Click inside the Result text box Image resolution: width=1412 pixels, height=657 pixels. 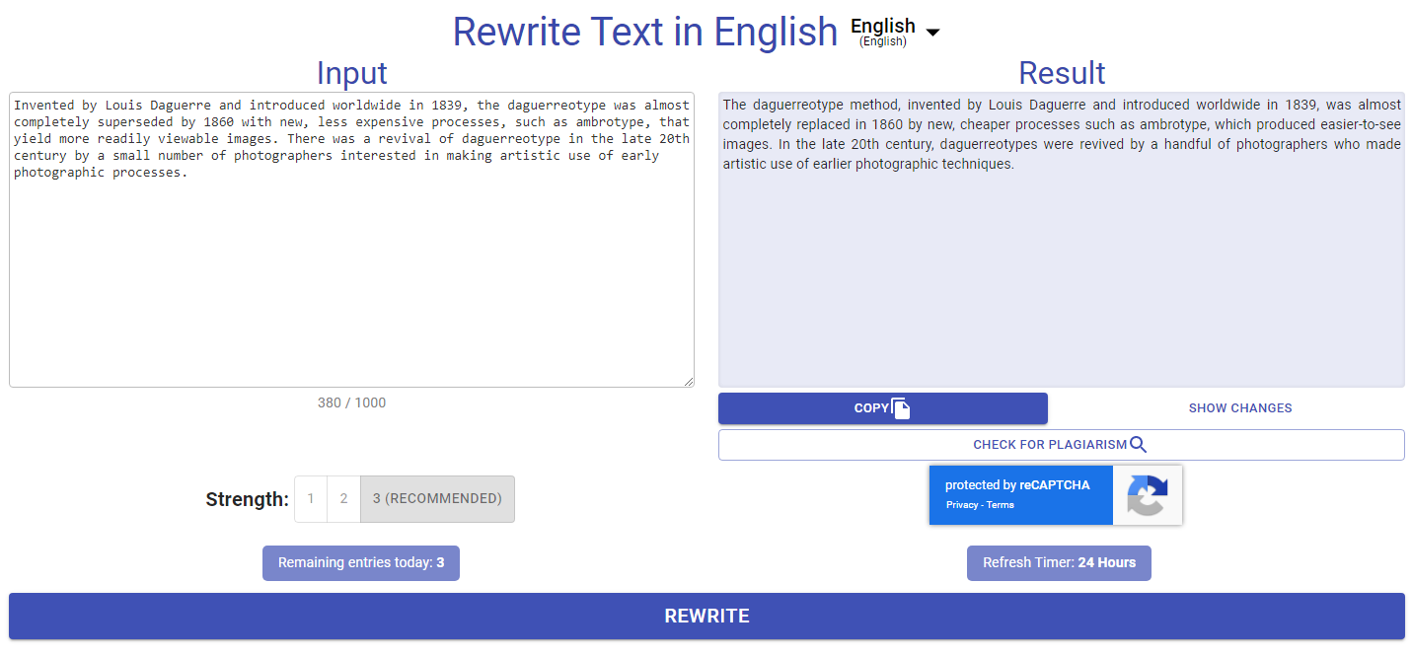click(1061, 276)
